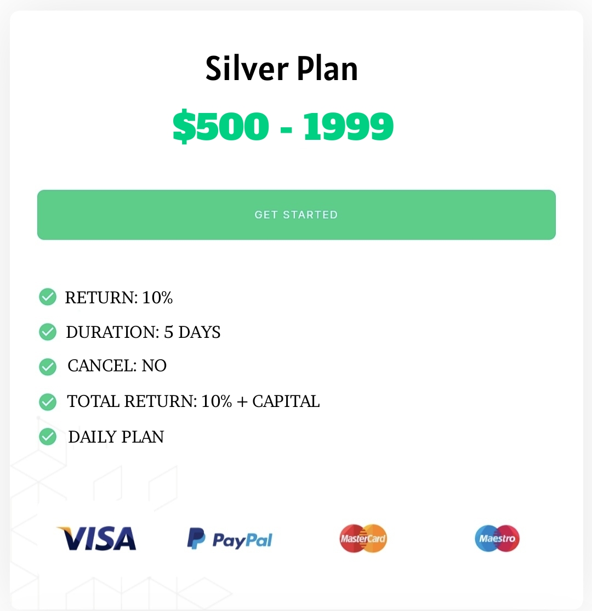592x611 pixels.
Task: Click the GET STARTED button
Action: coord(296,214)
